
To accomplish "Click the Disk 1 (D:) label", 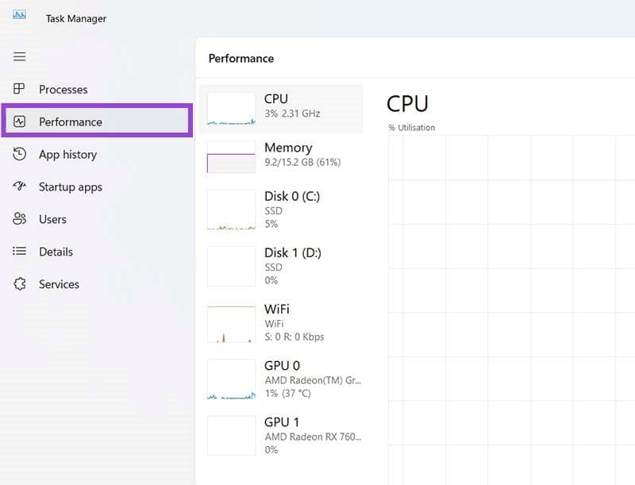I will 293,253.
